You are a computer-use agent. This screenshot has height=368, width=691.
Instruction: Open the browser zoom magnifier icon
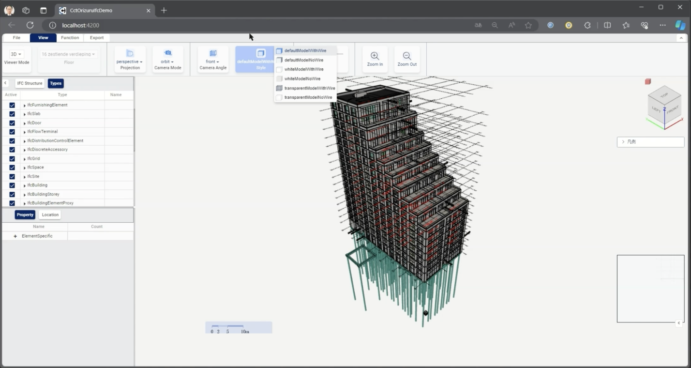(x=495, y=25)
